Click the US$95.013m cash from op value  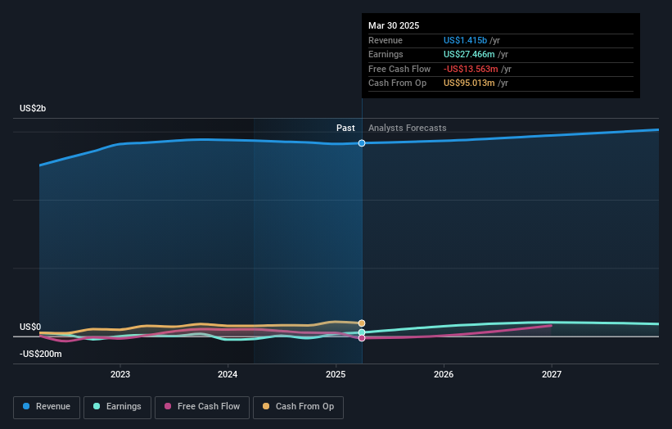click(469, 84)
